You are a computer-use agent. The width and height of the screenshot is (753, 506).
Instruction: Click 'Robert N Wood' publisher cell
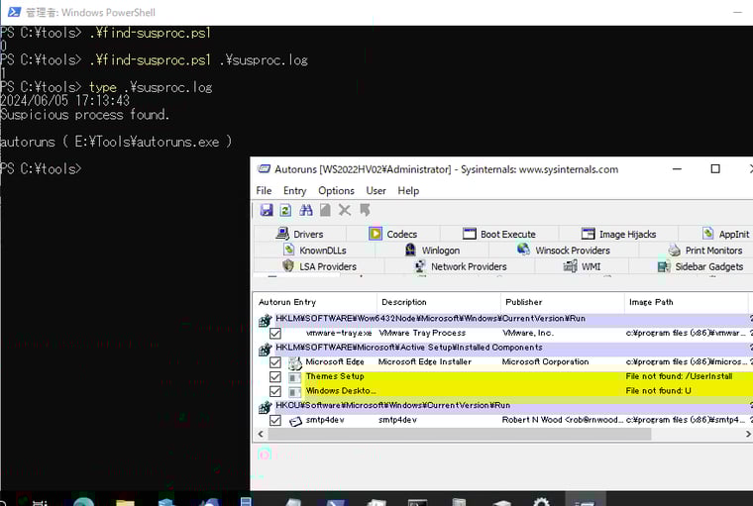coord(563,420)
